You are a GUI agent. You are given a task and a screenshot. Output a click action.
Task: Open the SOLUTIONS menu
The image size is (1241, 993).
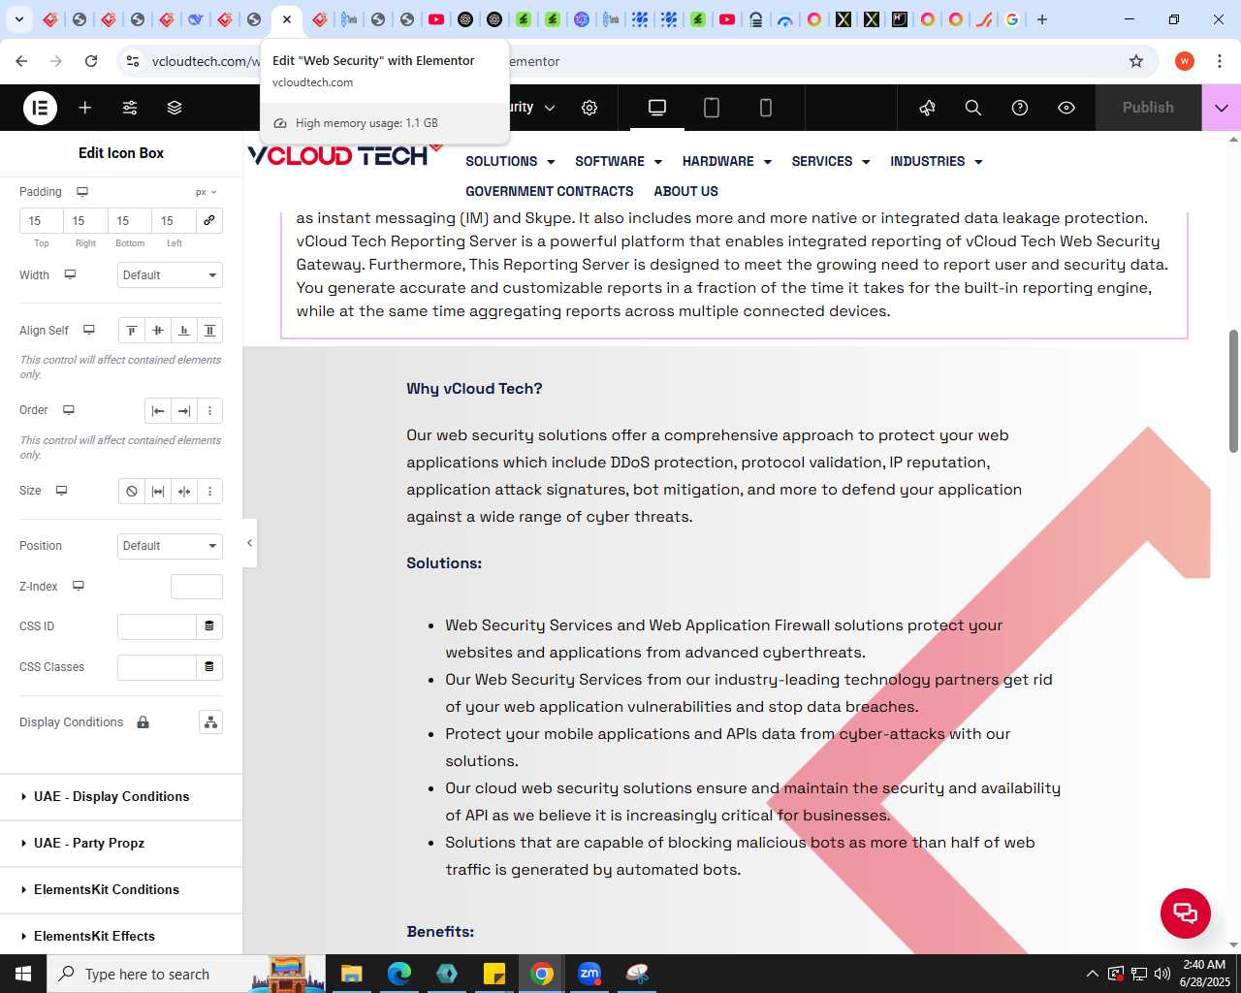(510, 162)
